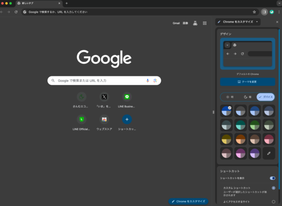Select light mode 明 option
282x206 pixels.
230,97
